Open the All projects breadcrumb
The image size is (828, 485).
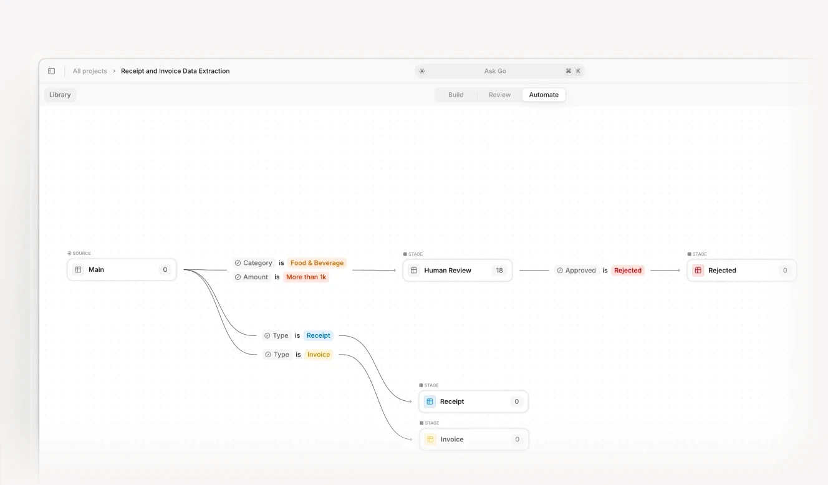pos(90,71)
